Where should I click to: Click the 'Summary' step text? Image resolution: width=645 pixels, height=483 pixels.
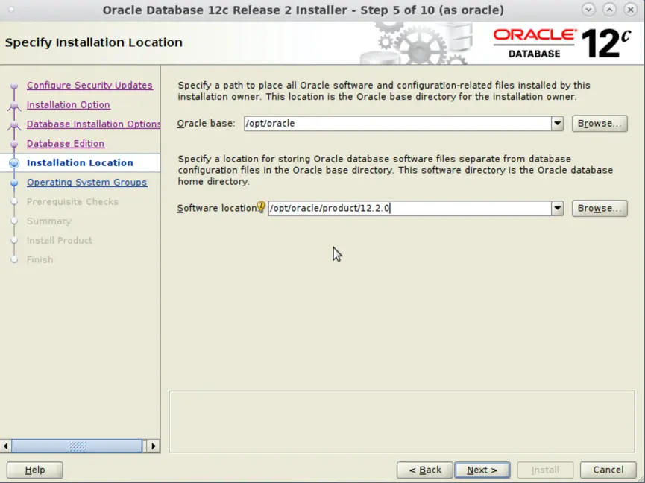point(49,221)
